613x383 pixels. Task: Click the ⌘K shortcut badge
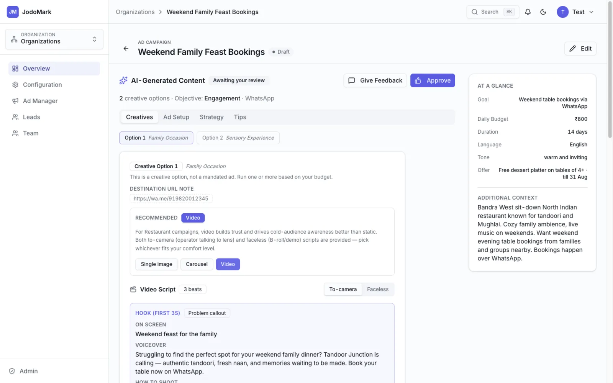pos(509,12)
